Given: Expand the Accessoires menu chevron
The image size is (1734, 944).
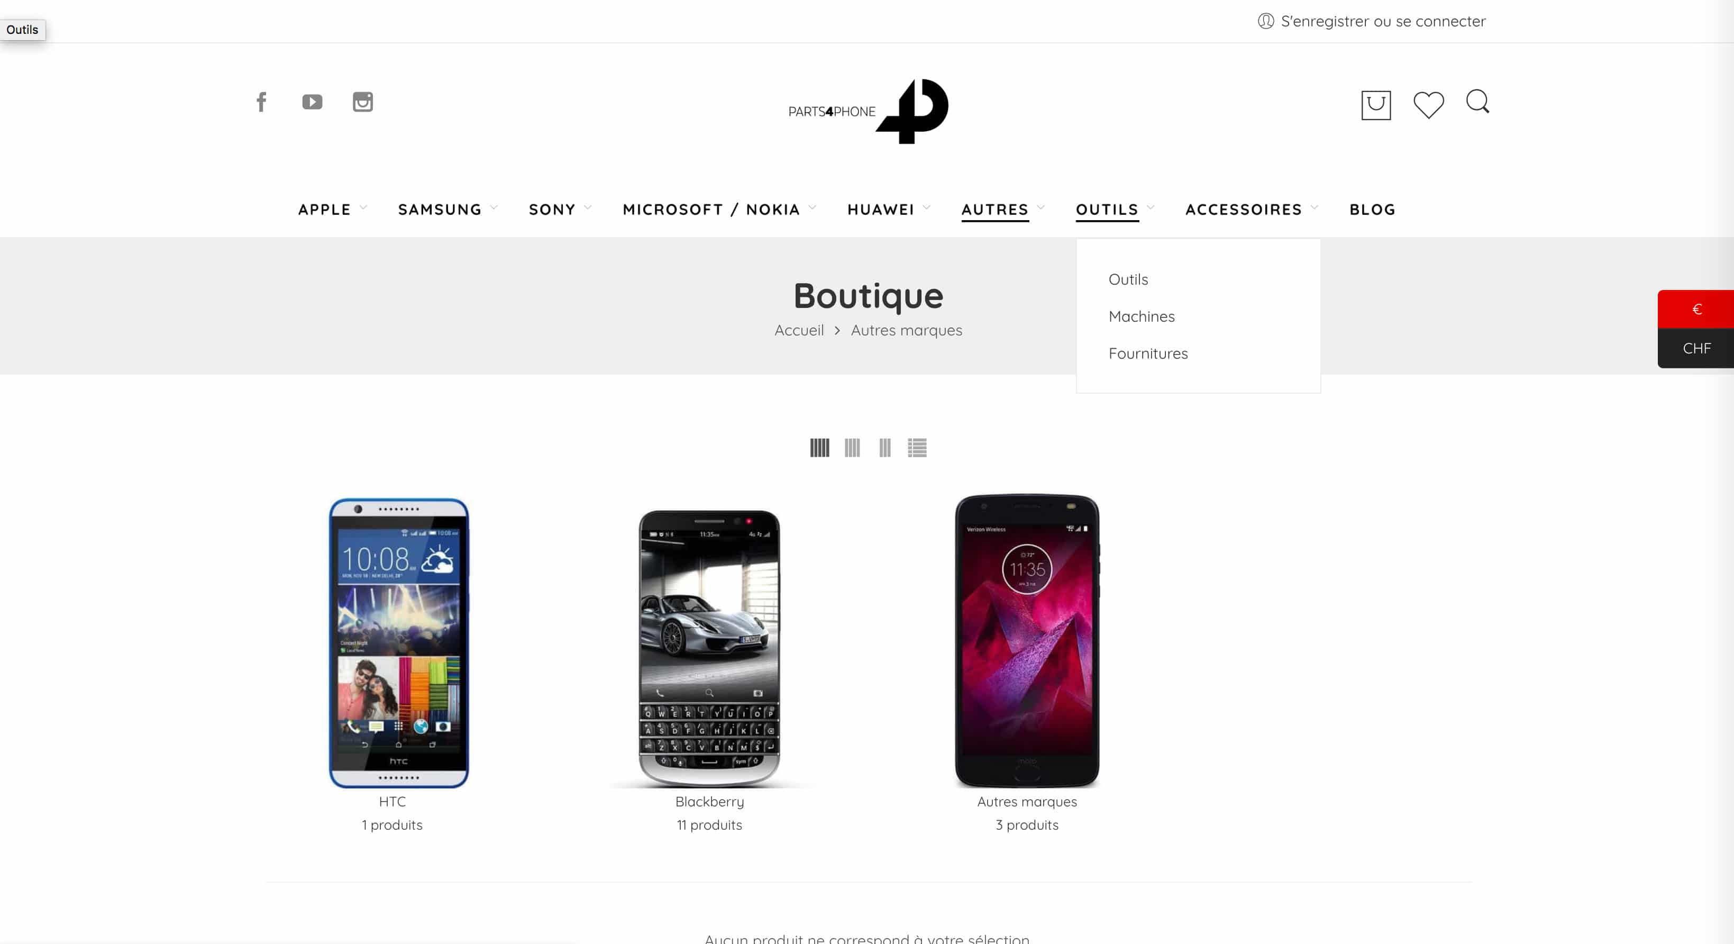Looking at the screenshot, I should click(1315, 208).
